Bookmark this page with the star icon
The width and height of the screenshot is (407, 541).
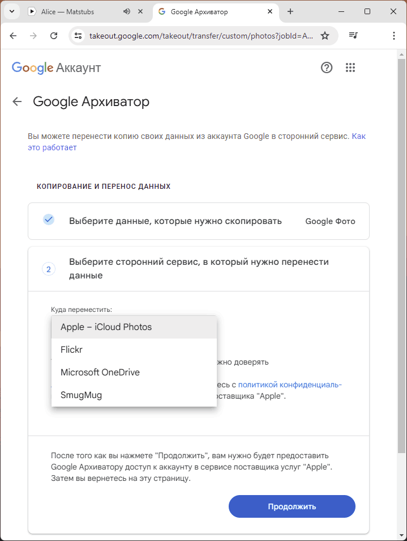click(325, 36)
